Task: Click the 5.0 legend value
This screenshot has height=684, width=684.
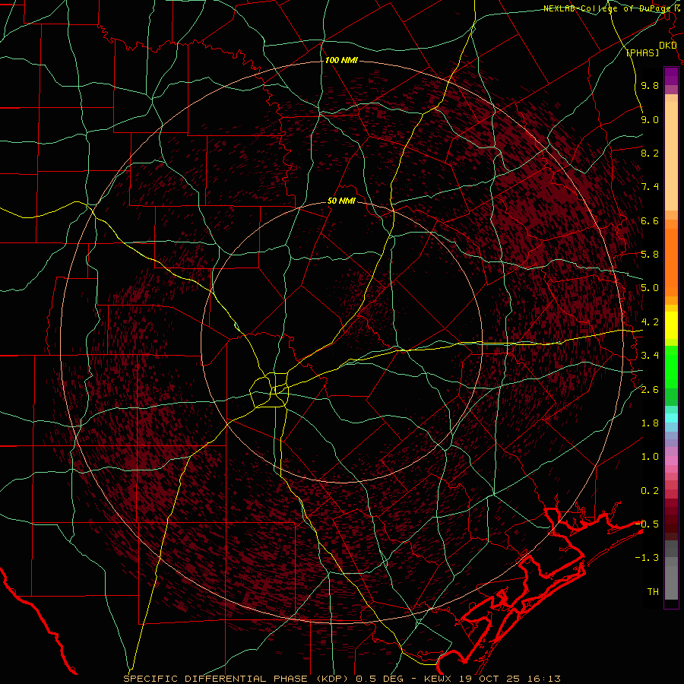Action: [650, 288]
